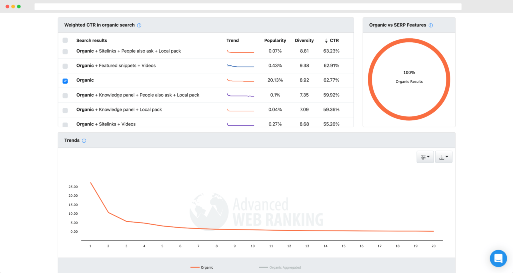The height and width of the screenshot is (273, 513).
Task: Click the Popularity column header
Action: [x=275, y=40]
